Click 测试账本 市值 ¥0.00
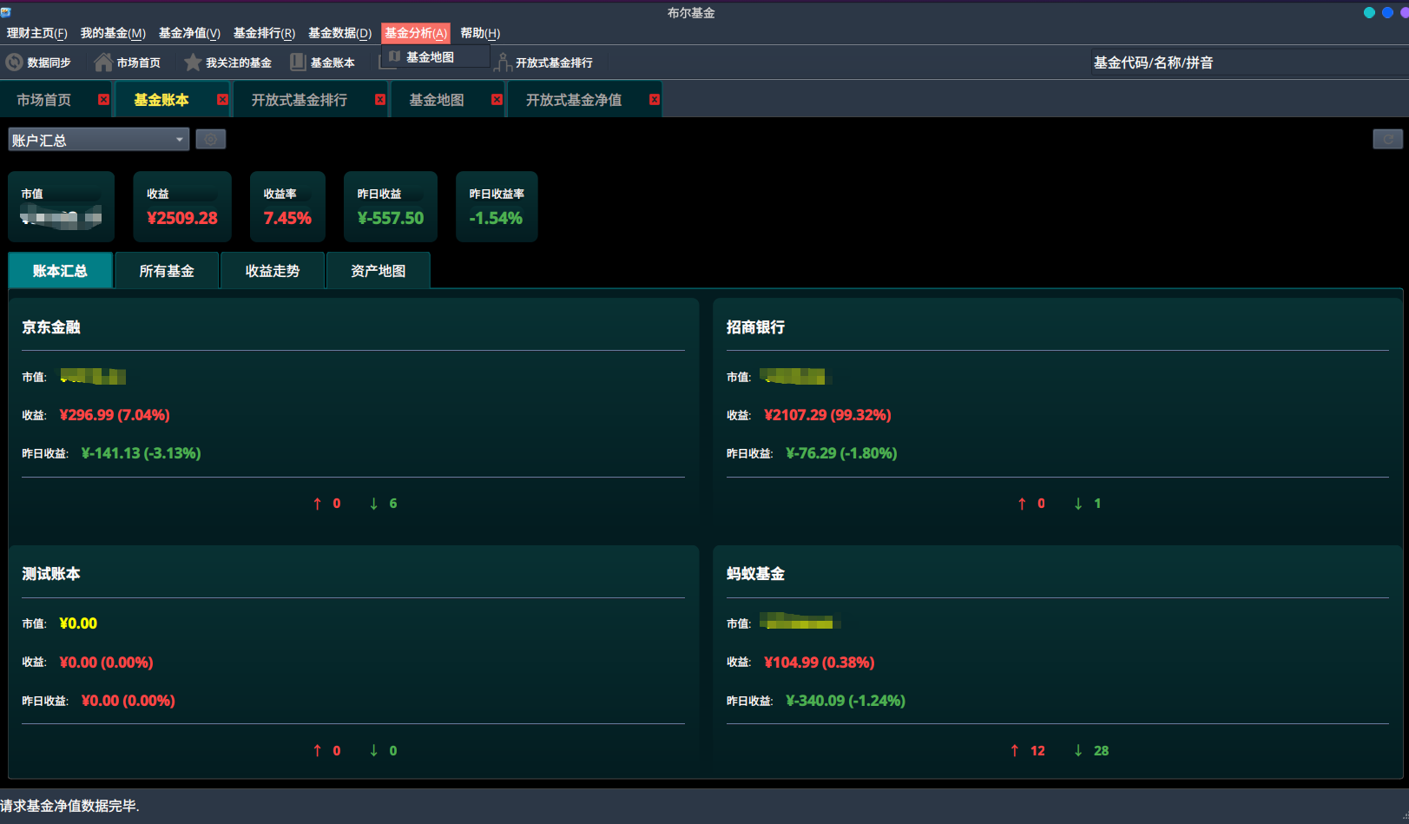This screenshot has width=1409, height=824. click(78, 623)
